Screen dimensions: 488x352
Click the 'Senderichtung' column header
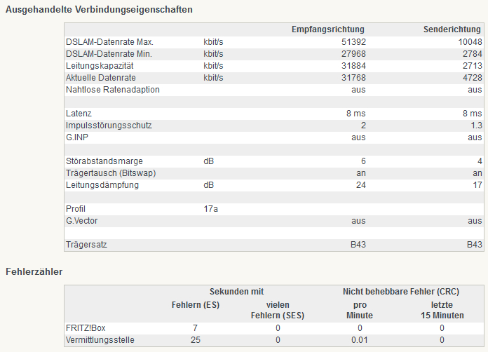(452, 29)
